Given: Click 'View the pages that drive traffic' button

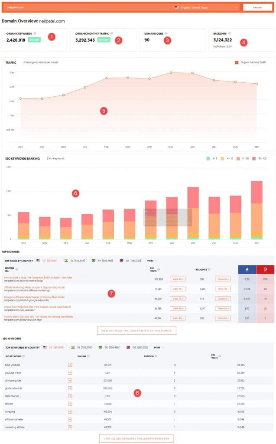Looking at the screenshot, I should [x=137, y=330].
